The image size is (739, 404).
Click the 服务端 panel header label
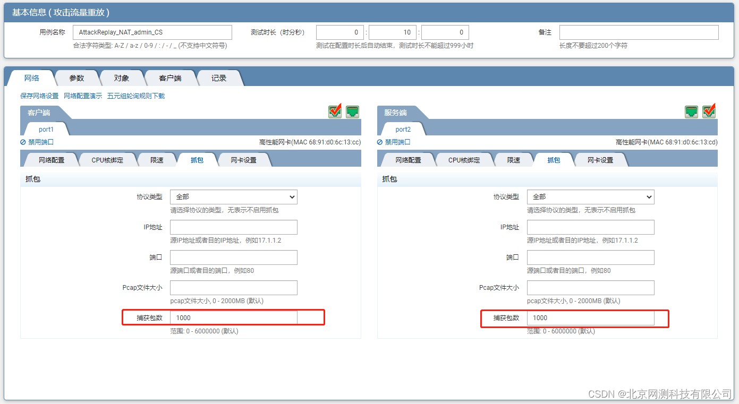pyautogui.click(x=396, y=113)
